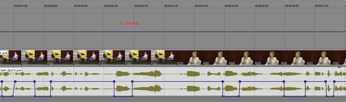Select the video thumbnail at frame 3551
The image size is (346, 102).
pos(34,58)
